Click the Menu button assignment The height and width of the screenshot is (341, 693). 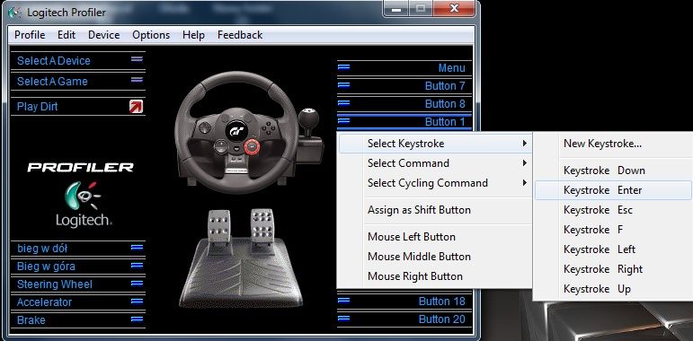[404, 68]
